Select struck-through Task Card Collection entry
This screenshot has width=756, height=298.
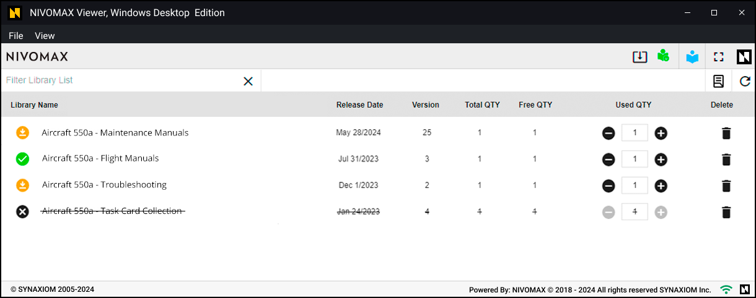click(113, 211)
